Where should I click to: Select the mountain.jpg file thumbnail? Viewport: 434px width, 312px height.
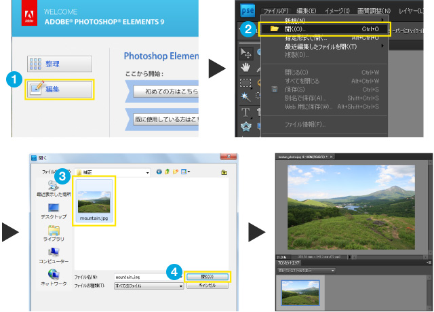click(x=94, y=201)
